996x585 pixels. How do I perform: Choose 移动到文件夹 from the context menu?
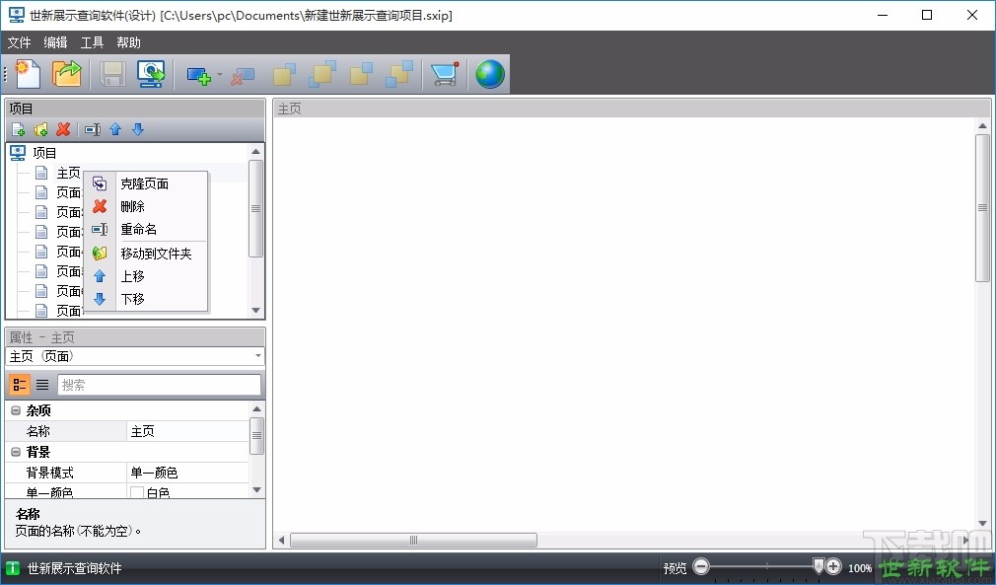point(146,254)
